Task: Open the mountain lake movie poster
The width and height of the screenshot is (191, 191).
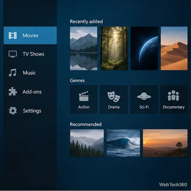Action: click(83, 48)
